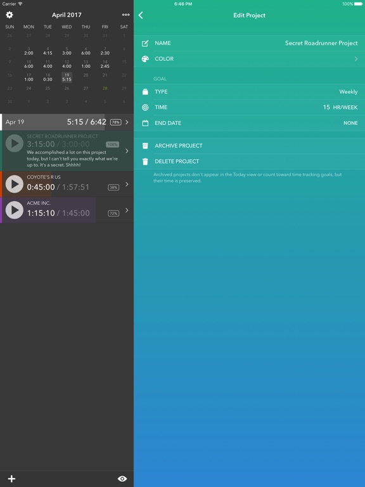
Task: Start the timer for Coyote's R Us
Action: coord(15,184)
